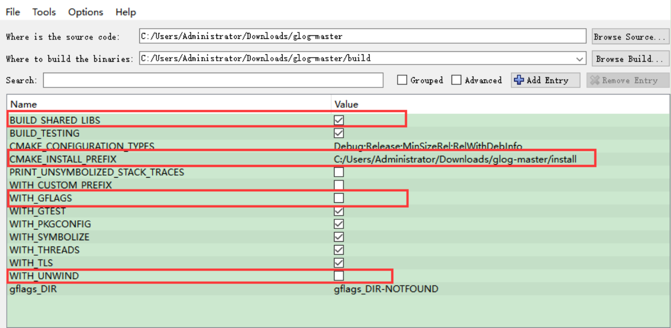Enable the WITH_CUSTOM_PREFIX option
The height and width of the screenshot is (328, 671).
click(x=338, y=184)
